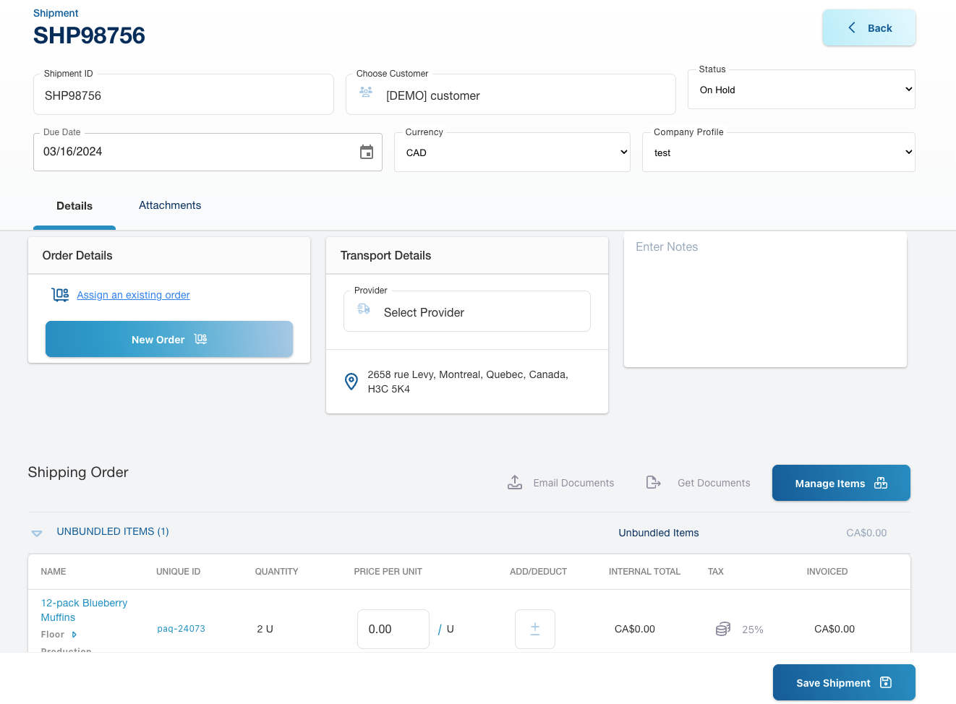Open the Status dropdown
956x704 pixels.
(801, 90)
